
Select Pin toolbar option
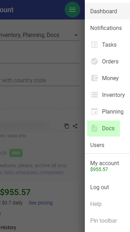coord(107,221)
